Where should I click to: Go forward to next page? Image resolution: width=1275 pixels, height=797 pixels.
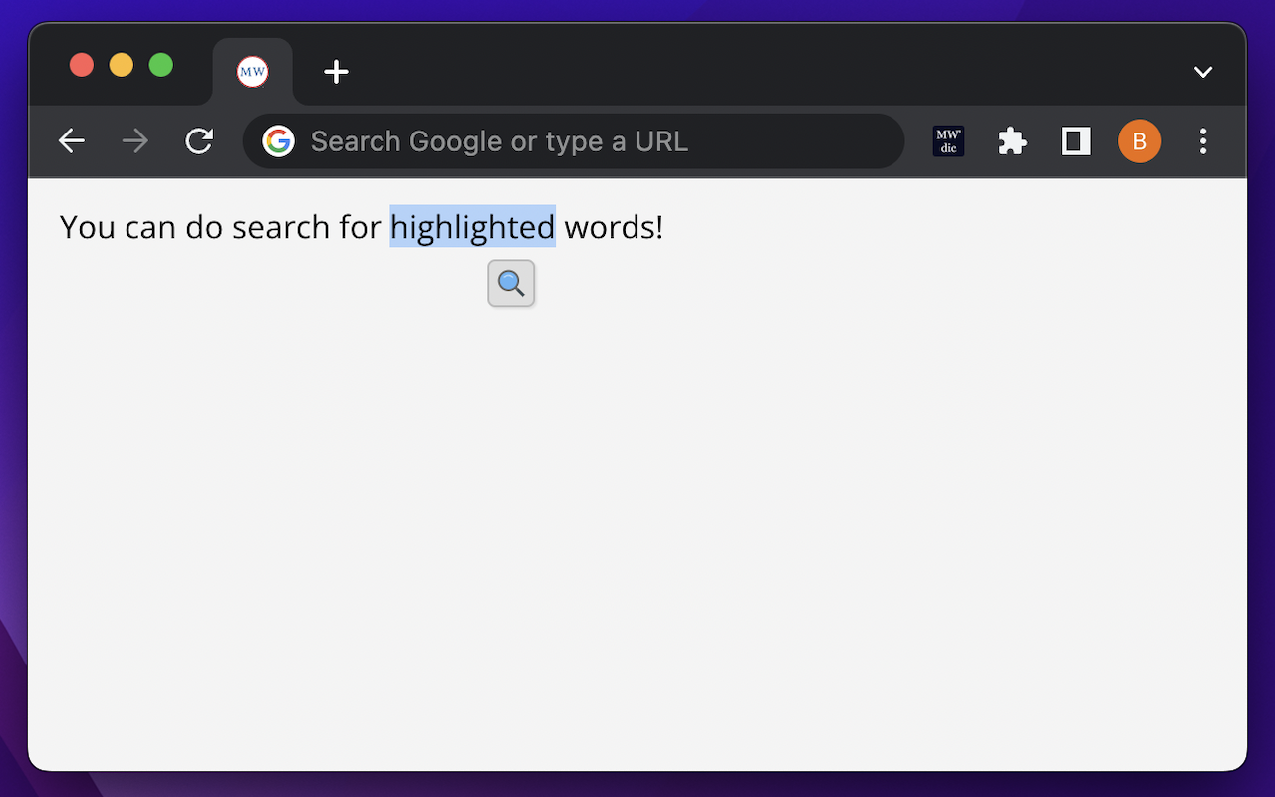click(135, 141)
